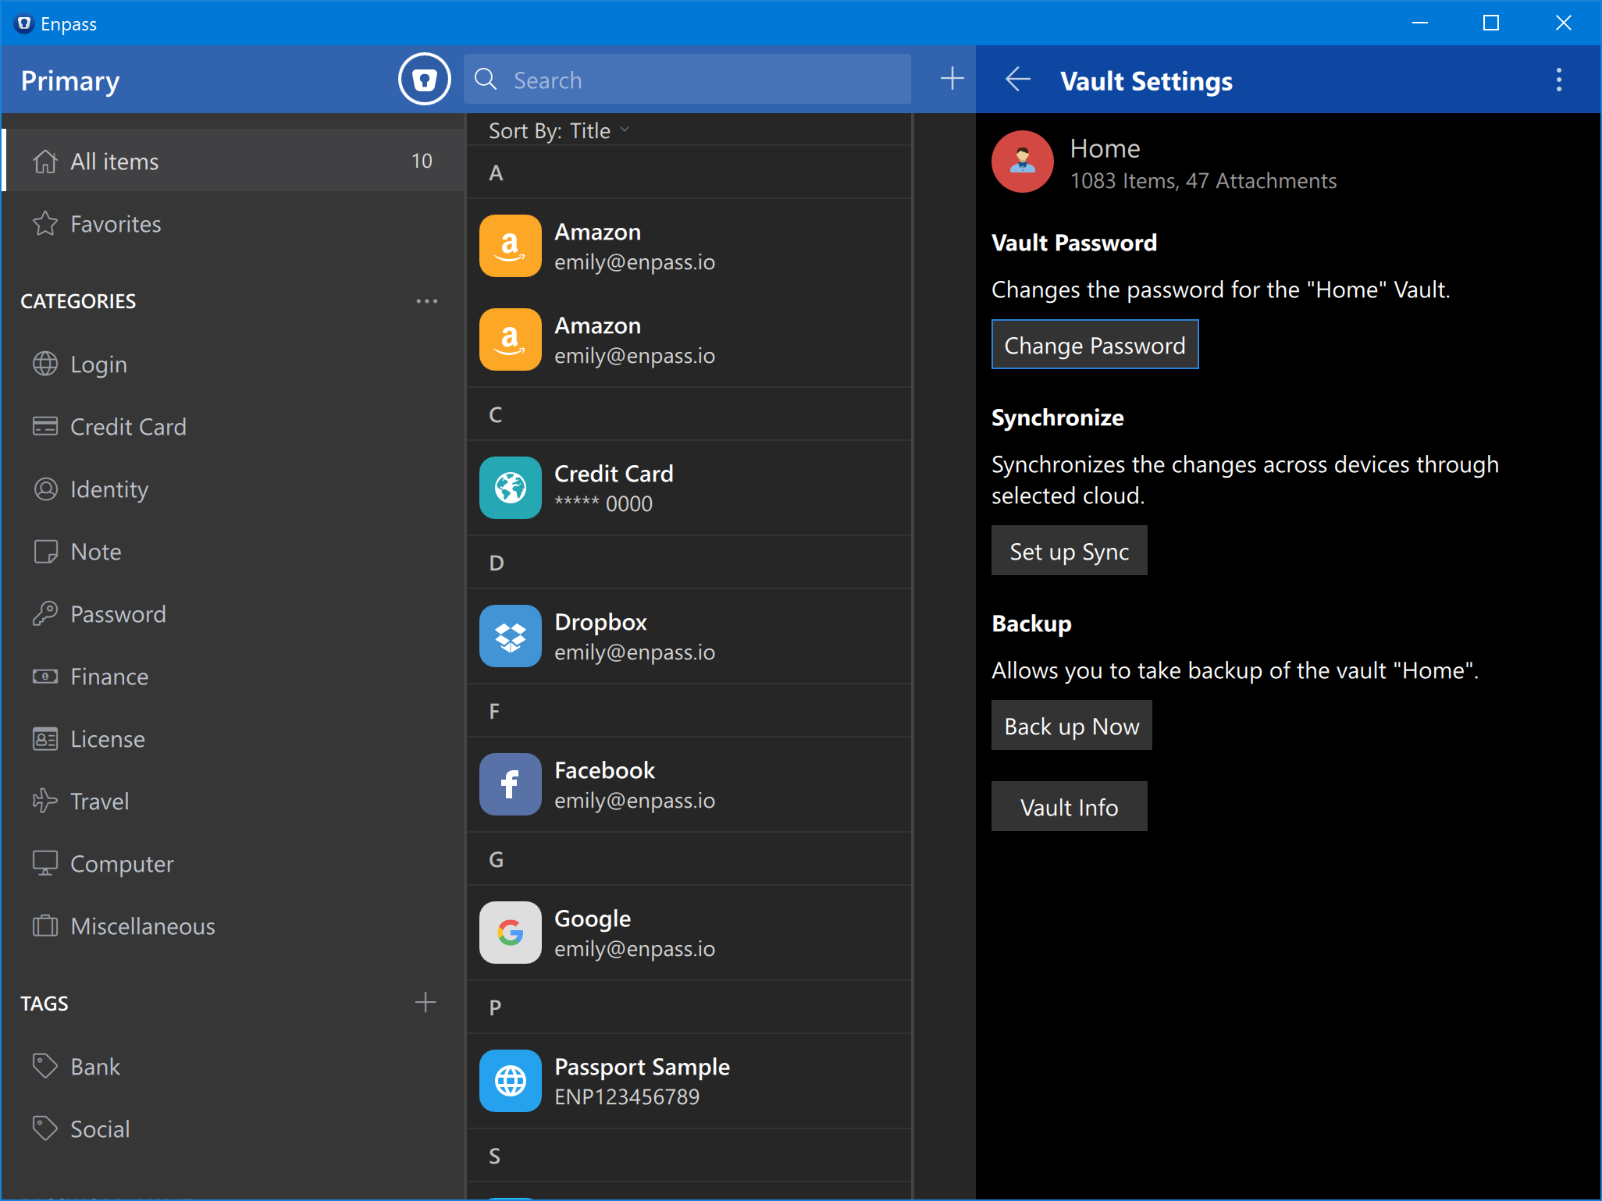Viewport: 1602px width, 1201px height.
Task: Click the Change Password button
Action: [1095, 345]
